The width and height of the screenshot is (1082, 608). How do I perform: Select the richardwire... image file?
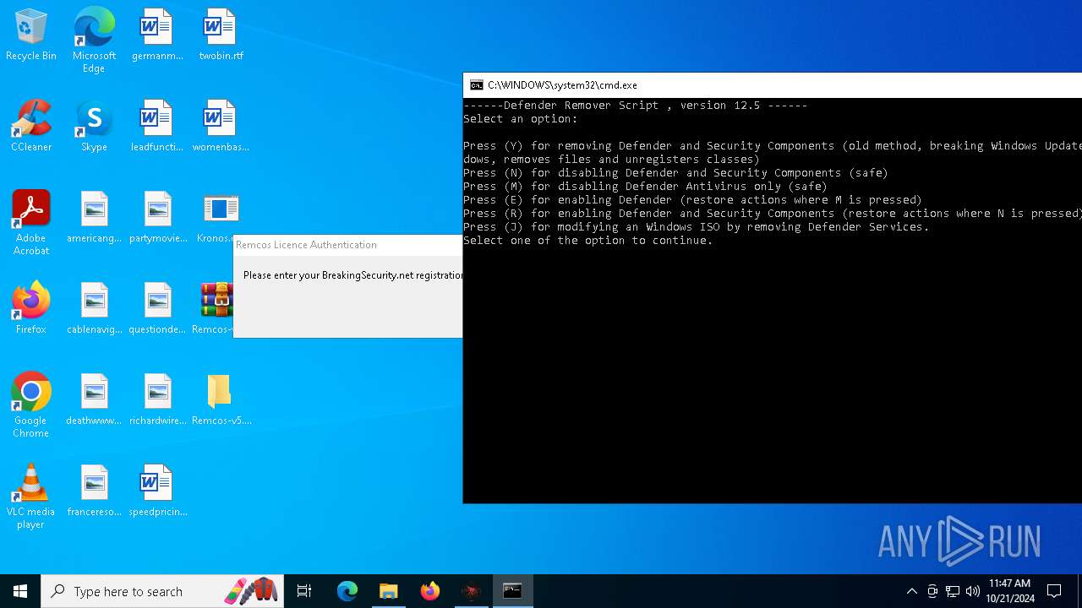157,400
